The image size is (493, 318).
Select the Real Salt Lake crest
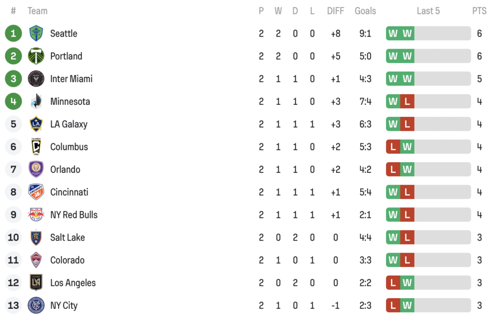[36, 237]
